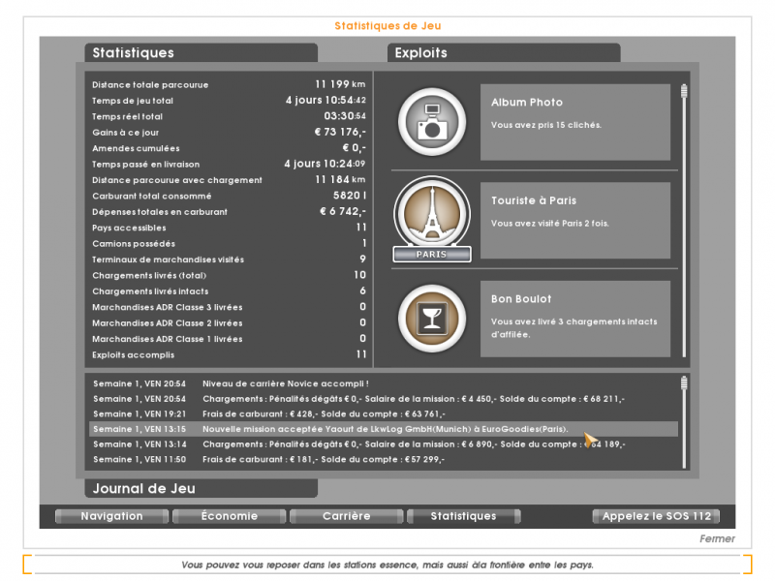Click the Temps passé en livraison row
Viewport: 775px width, 581px height.
point(229,164)
